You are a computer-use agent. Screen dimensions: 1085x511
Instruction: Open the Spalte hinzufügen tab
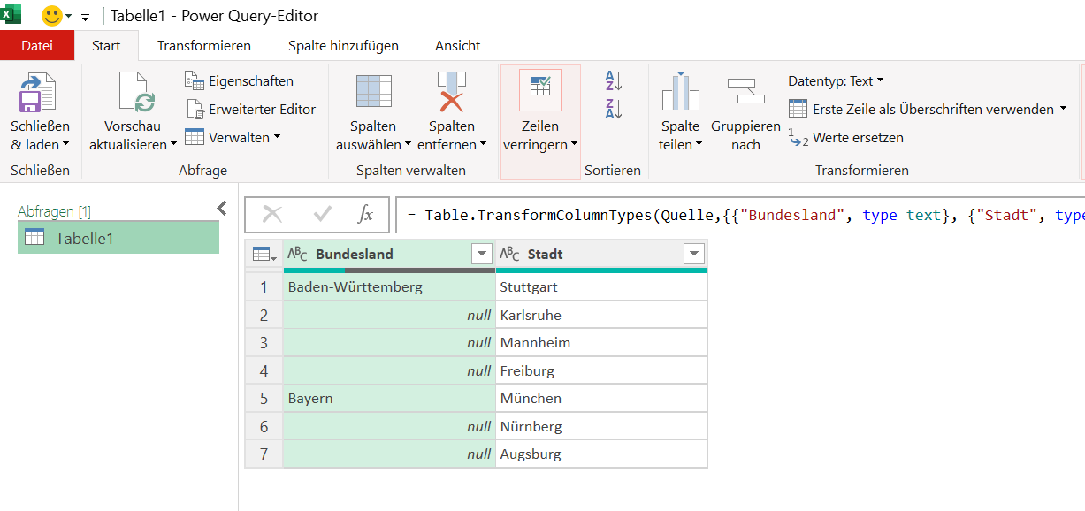point(343,46)
